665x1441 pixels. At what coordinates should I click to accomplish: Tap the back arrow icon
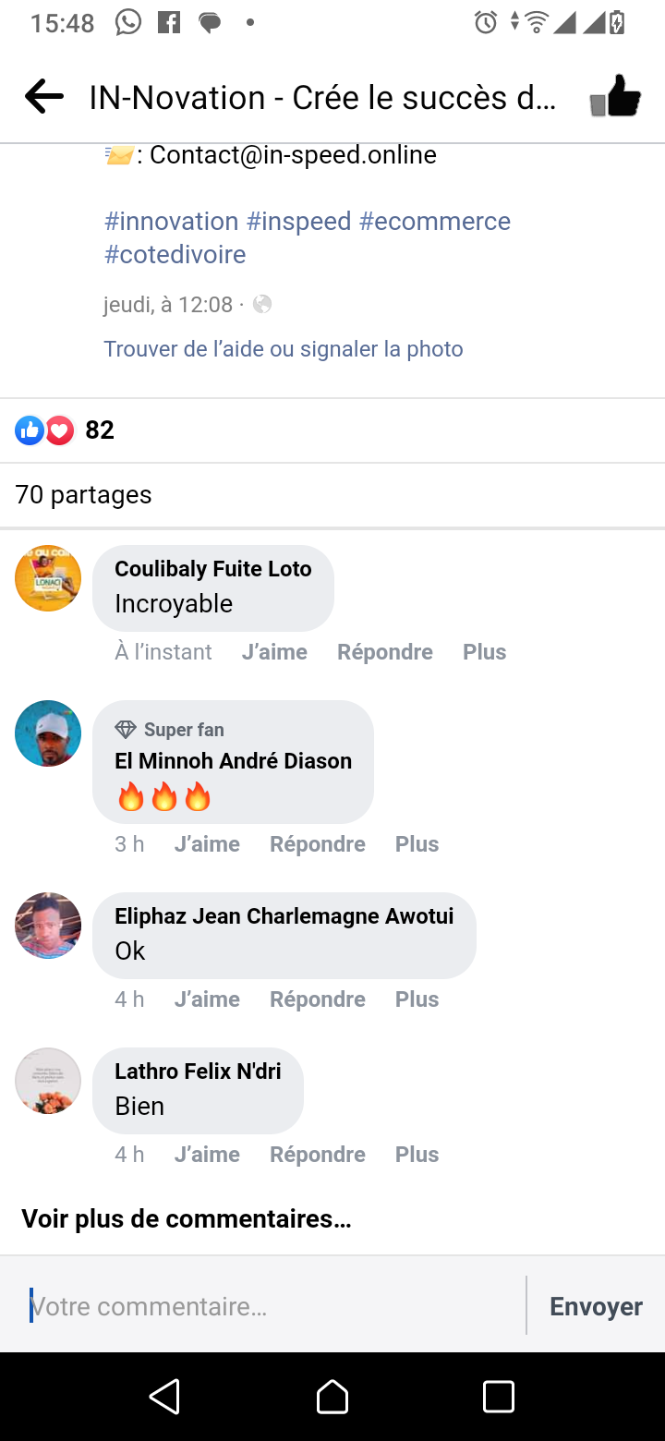coord(43,96)
